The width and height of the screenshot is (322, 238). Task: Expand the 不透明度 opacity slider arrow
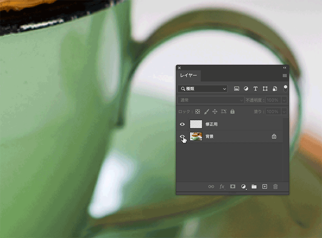point(284,100)
